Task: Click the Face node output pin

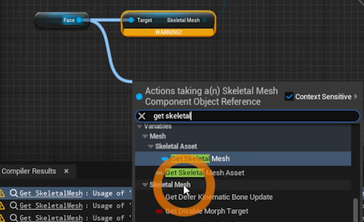Action: point(79,20)
